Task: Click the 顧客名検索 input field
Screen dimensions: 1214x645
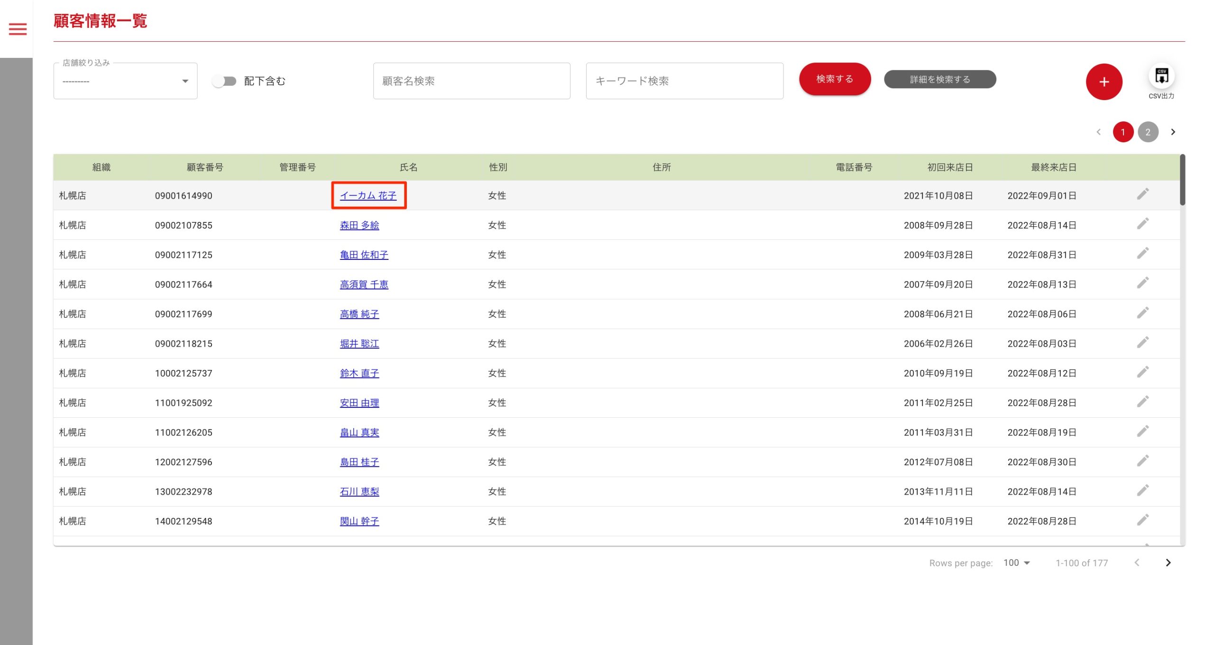Action: coord(471,81)
